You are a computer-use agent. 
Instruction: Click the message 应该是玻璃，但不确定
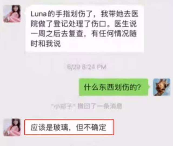69,127
